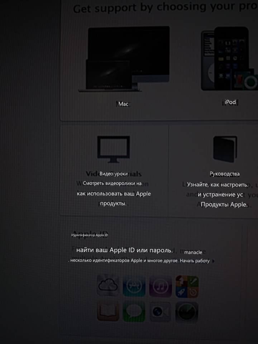The height and width of the screenshot is (344, 258).
Task: Open the iCloud icon
Action: [108, 286]
